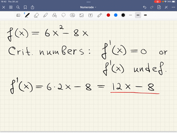Screen dimensions: 177x133
Task: Tap the 16:42 clock in status bar
Action: pos(4,1)
